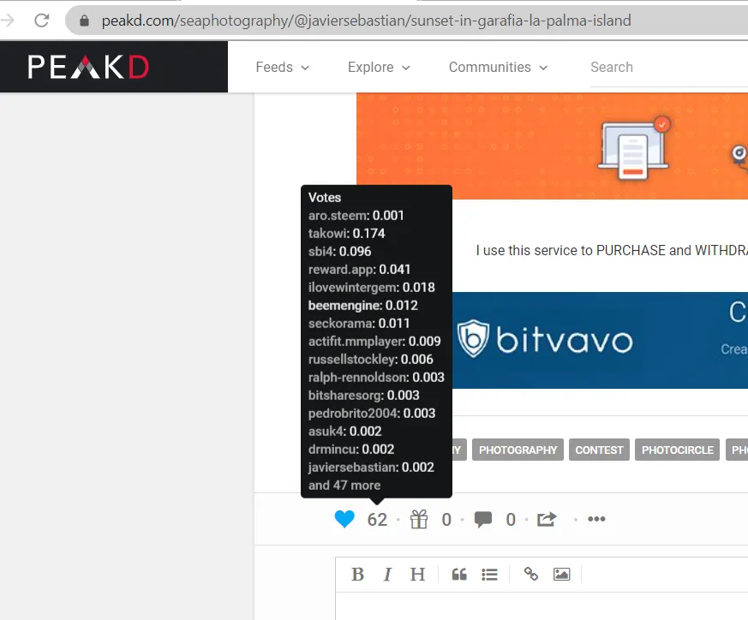The image size is (748, 620).
Task: Click 'I use this service to PURCHASE' text
Action: [571, 250]
